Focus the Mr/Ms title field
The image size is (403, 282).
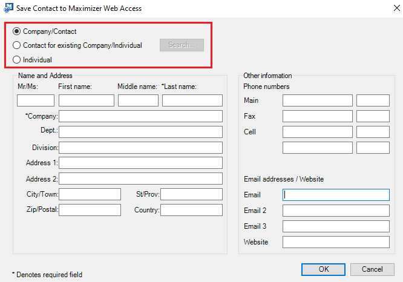pyautogui.click(x=36, y=100)
